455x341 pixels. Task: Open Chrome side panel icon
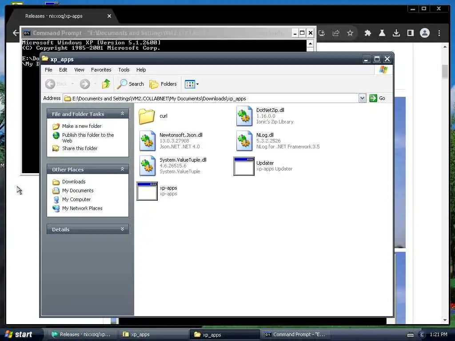tap(410, 33)
